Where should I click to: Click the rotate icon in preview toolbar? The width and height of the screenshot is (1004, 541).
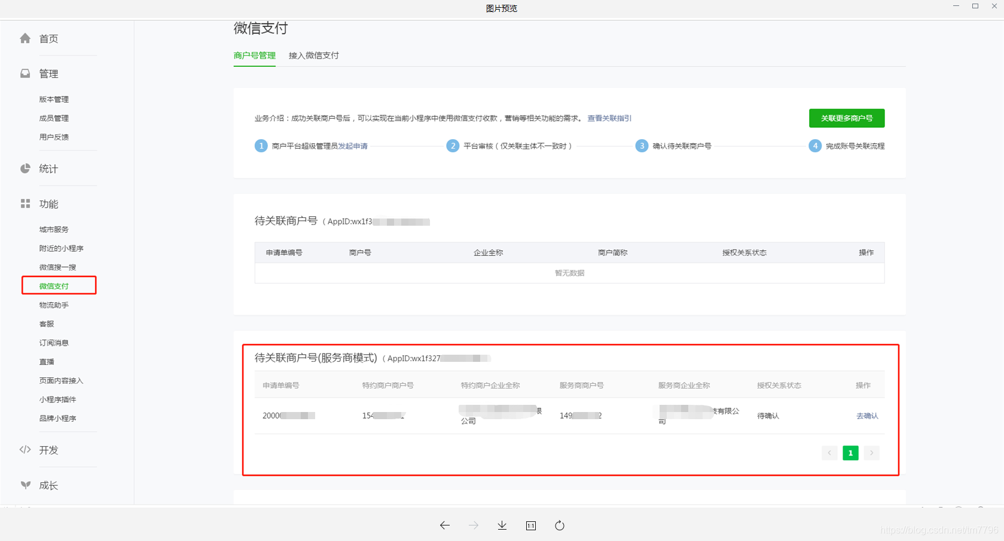(x=560, y=525)
